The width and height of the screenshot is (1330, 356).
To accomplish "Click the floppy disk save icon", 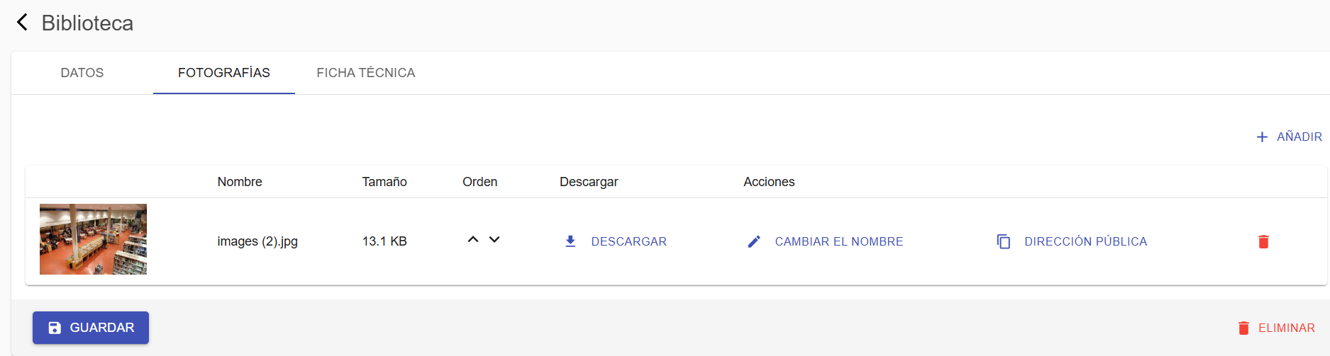I will (55, 328).
